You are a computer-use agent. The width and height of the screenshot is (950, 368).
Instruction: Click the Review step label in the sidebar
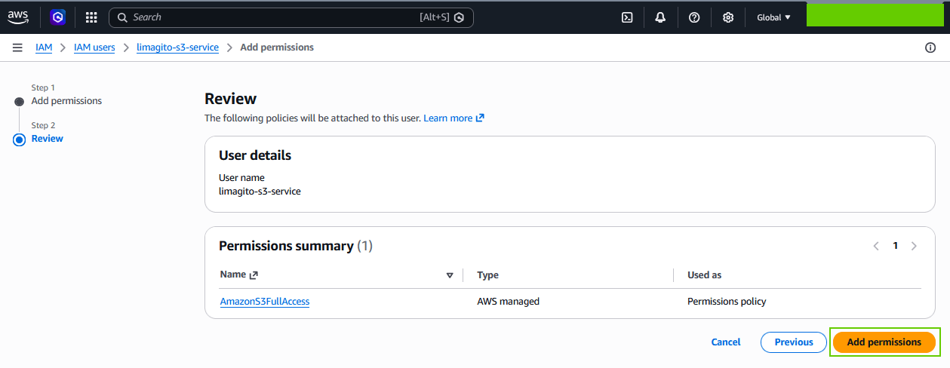pyautogui.click(x=48, y=139)
